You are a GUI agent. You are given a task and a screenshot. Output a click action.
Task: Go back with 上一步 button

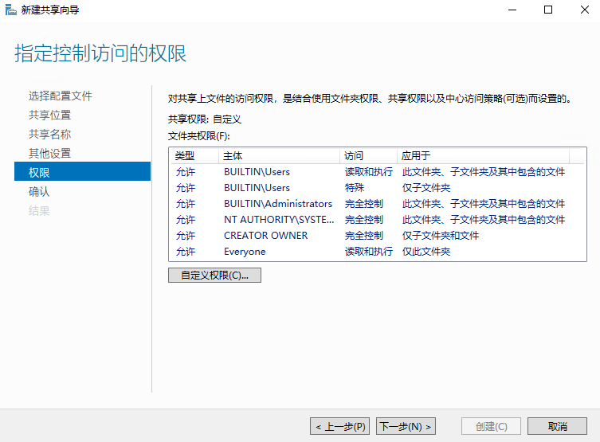[339, 426]
